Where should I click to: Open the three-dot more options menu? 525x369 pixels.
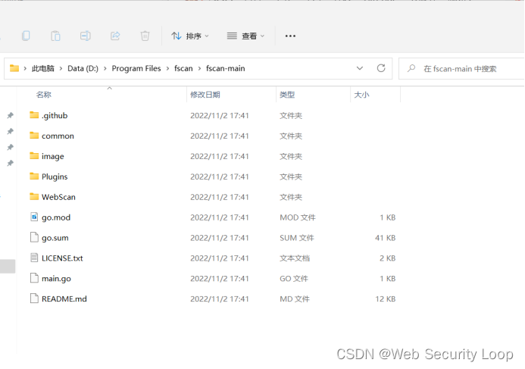[290, 36]
